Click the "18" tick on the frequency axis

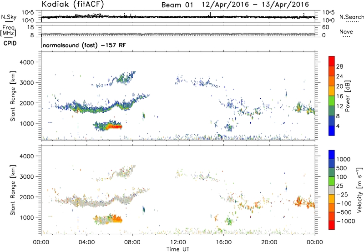(x=30, y=27)
